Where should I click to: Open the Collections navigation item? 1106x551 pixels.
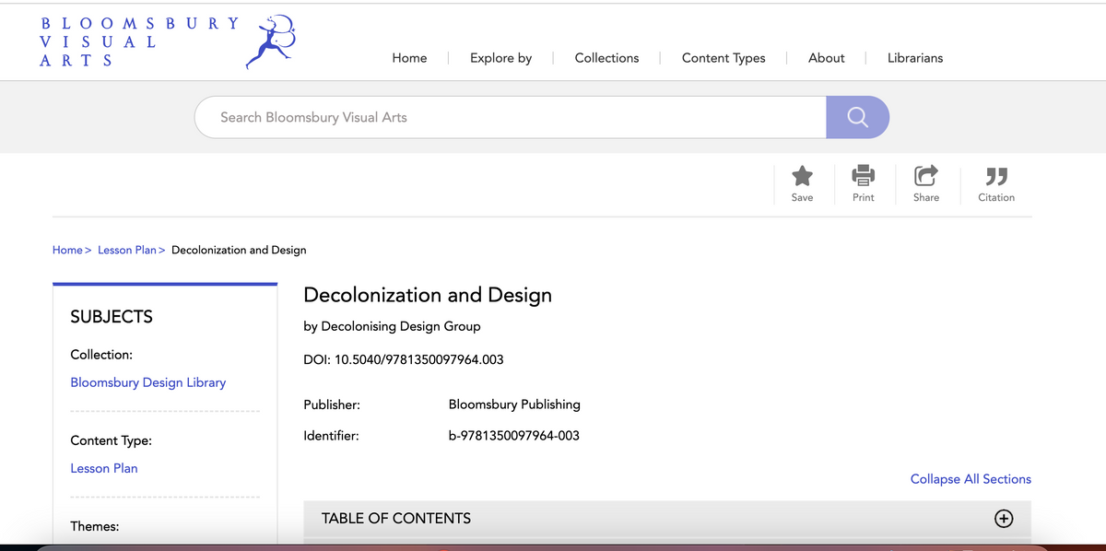coord(606,58)
